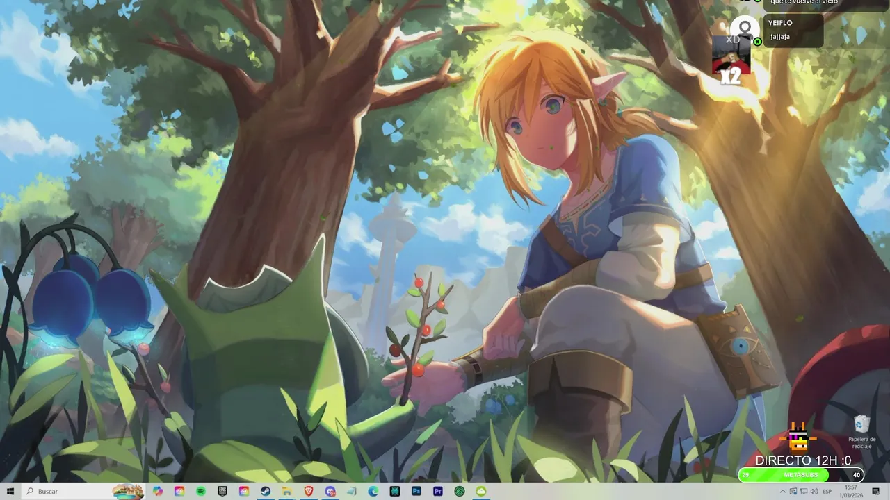The height and width of the screenshot is (500, 890).
Task: Open the pink app icon beside Steam
Action: pos(244,491)
